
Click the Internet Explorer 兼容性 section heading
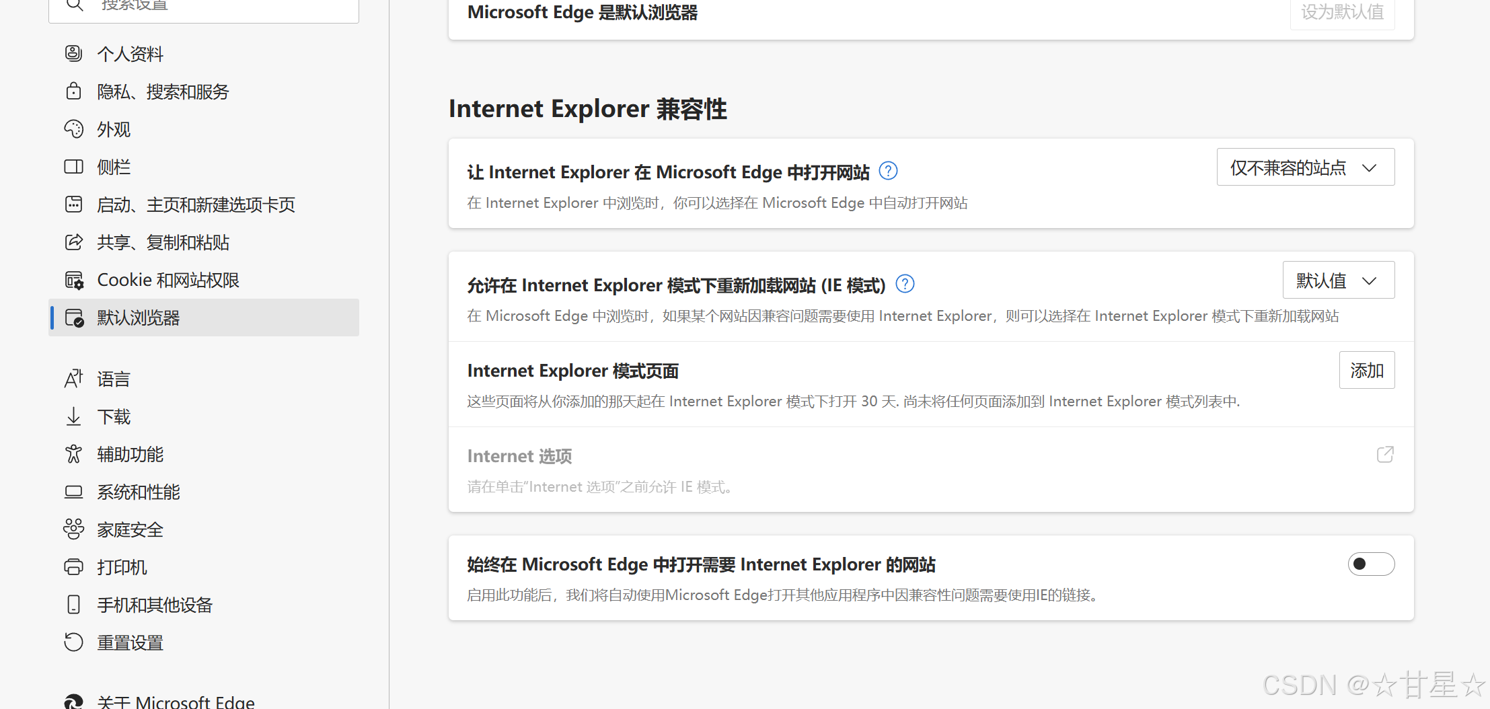(x=588, y=109)
